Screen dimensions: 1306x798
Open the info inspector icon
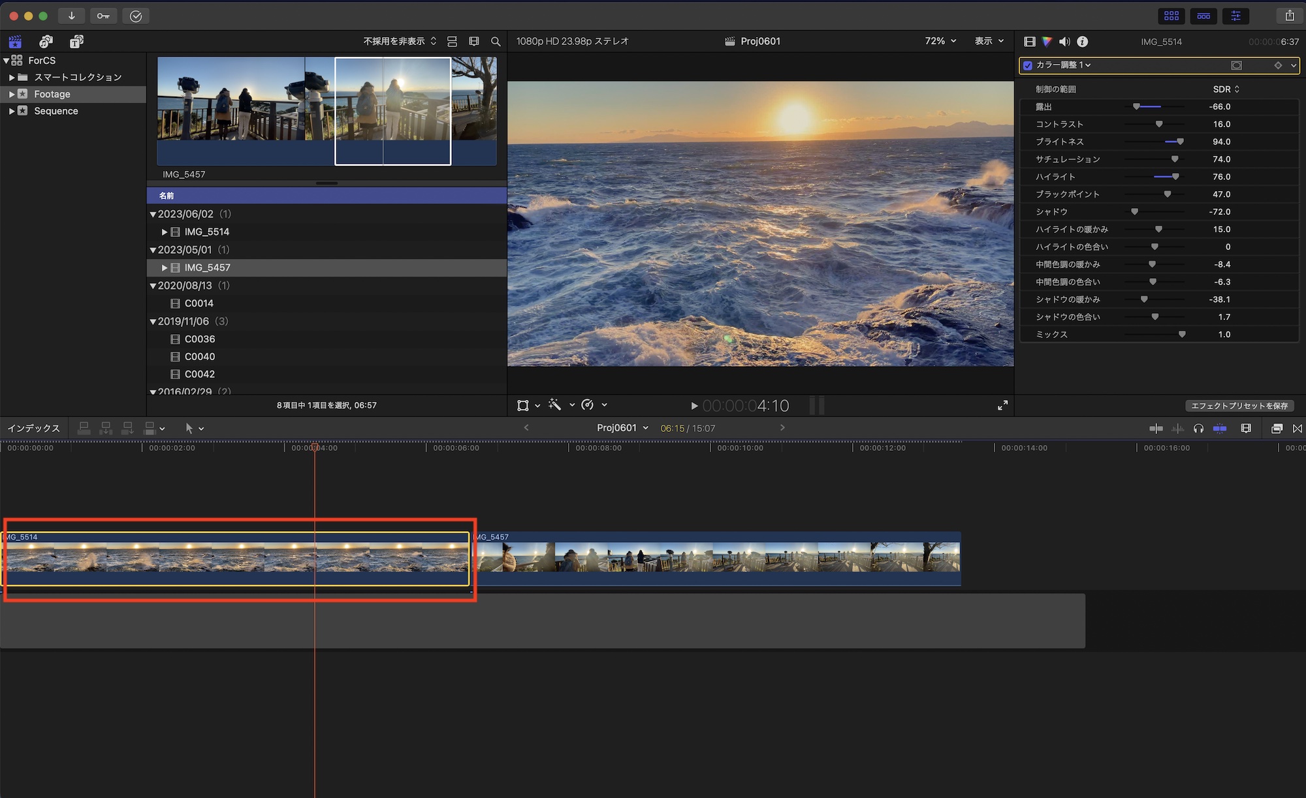tap(1082, 42)
